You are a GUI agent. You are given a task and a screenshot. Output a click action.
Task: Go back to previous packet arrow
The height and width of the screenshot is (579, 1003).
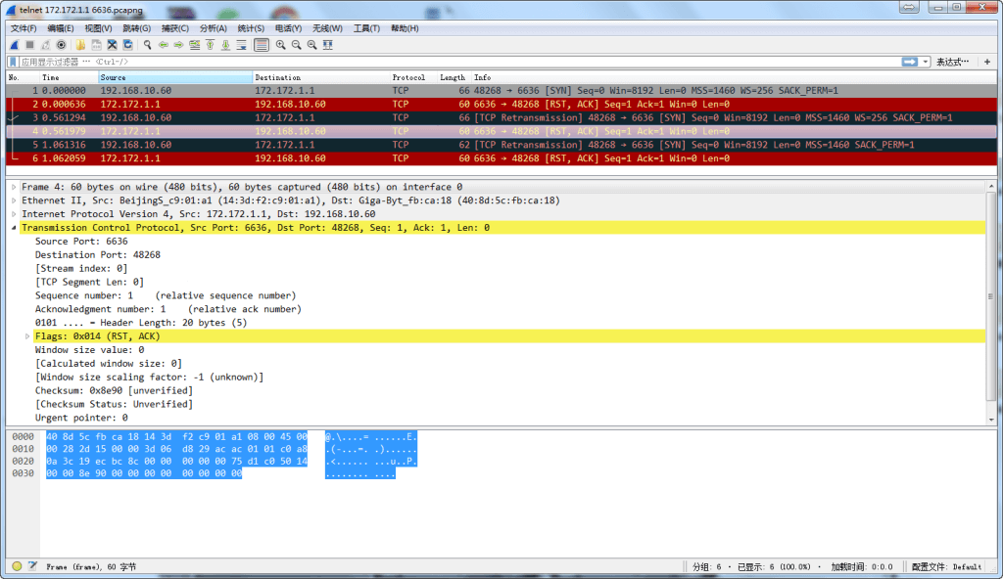pos(164,45)
